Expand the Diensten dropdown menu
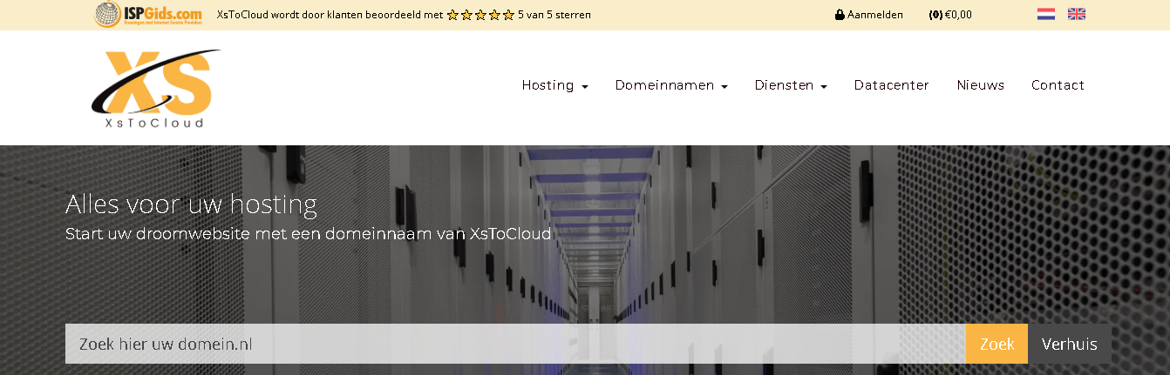Image resolution: width=1170 pixels, height=375 pixels. [791, 85]
